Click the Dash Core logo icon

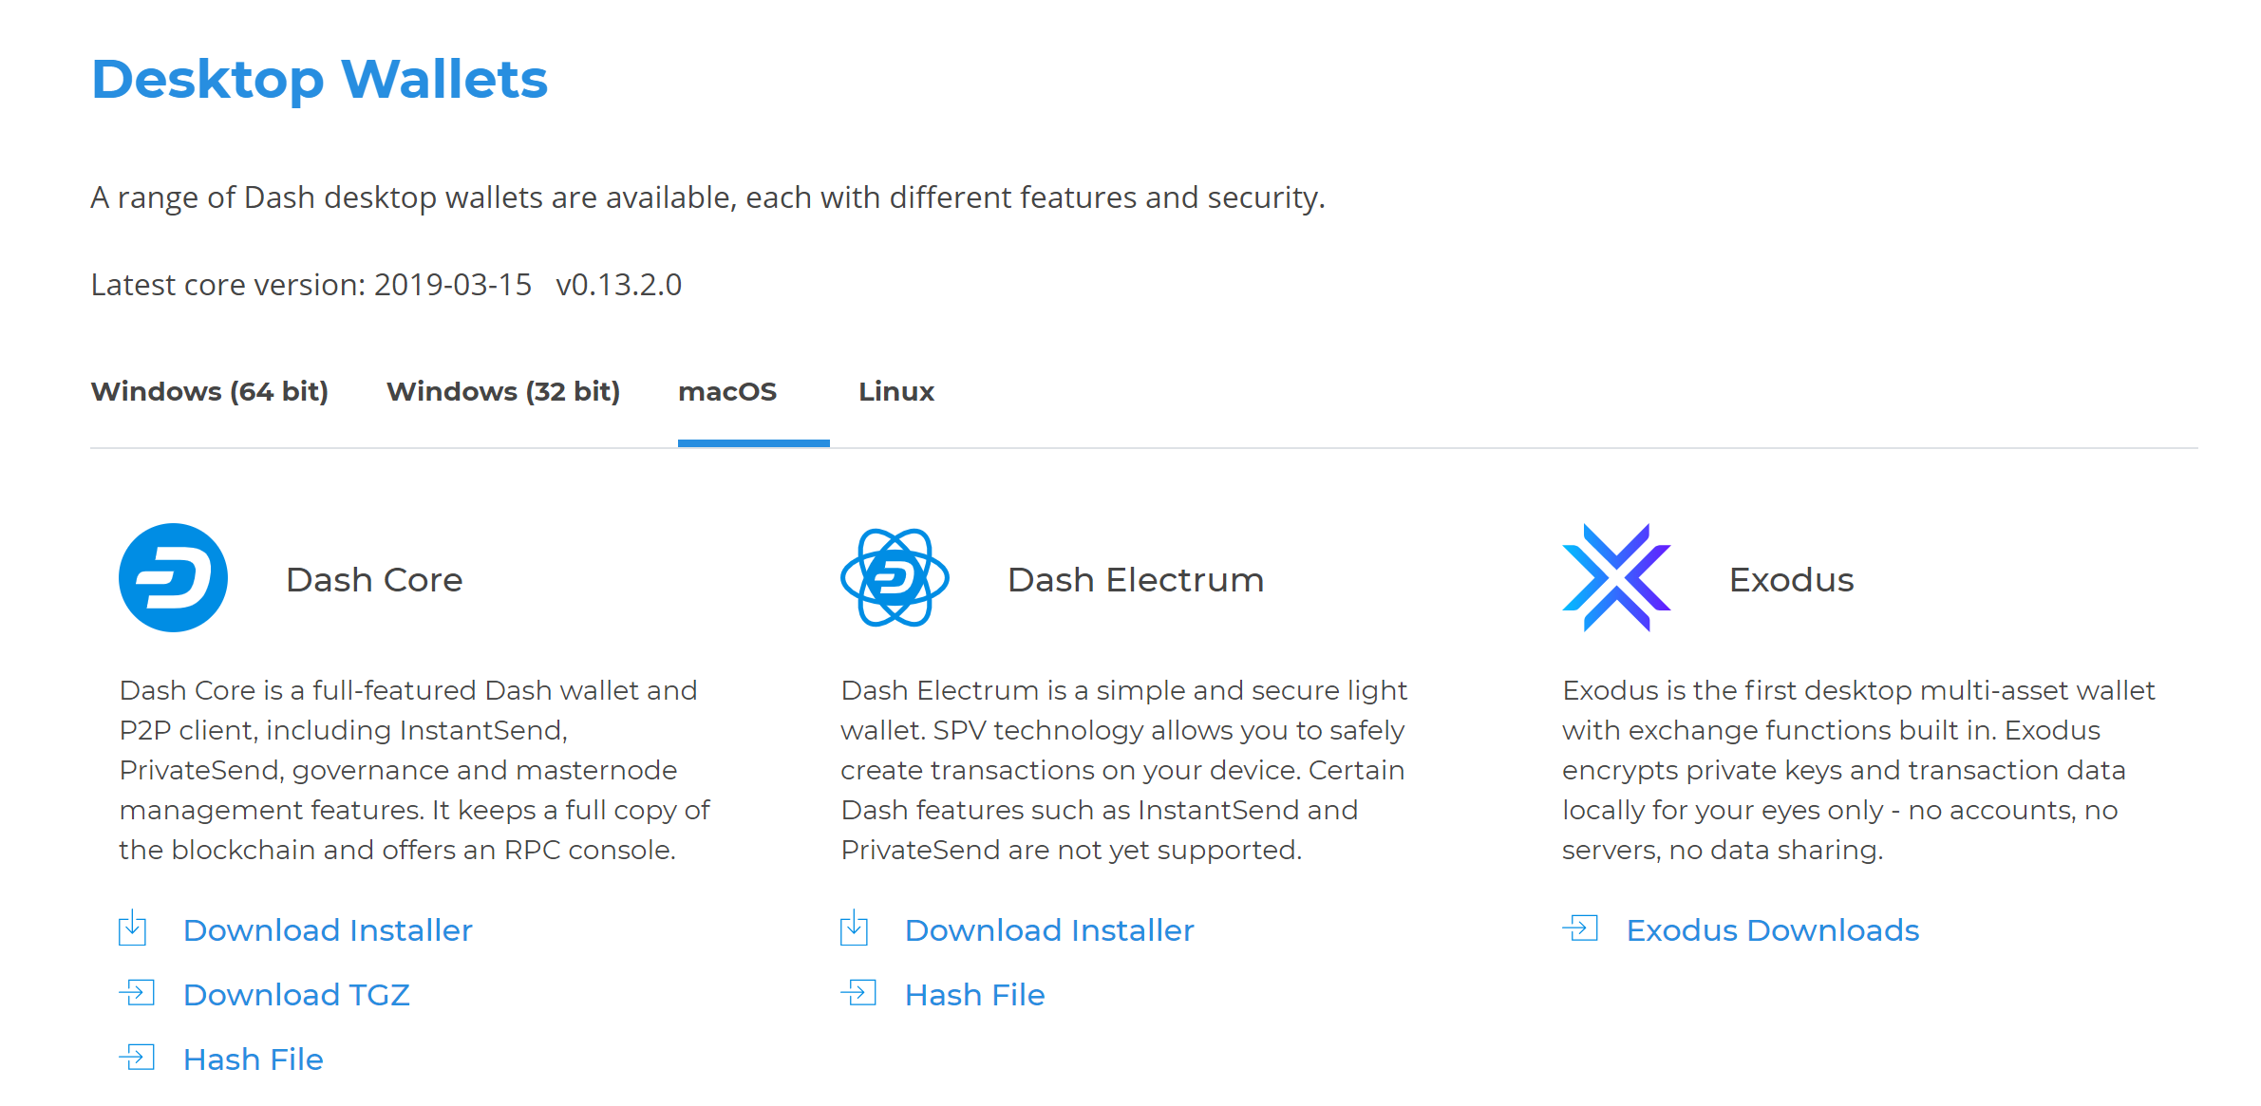[173, 577]
